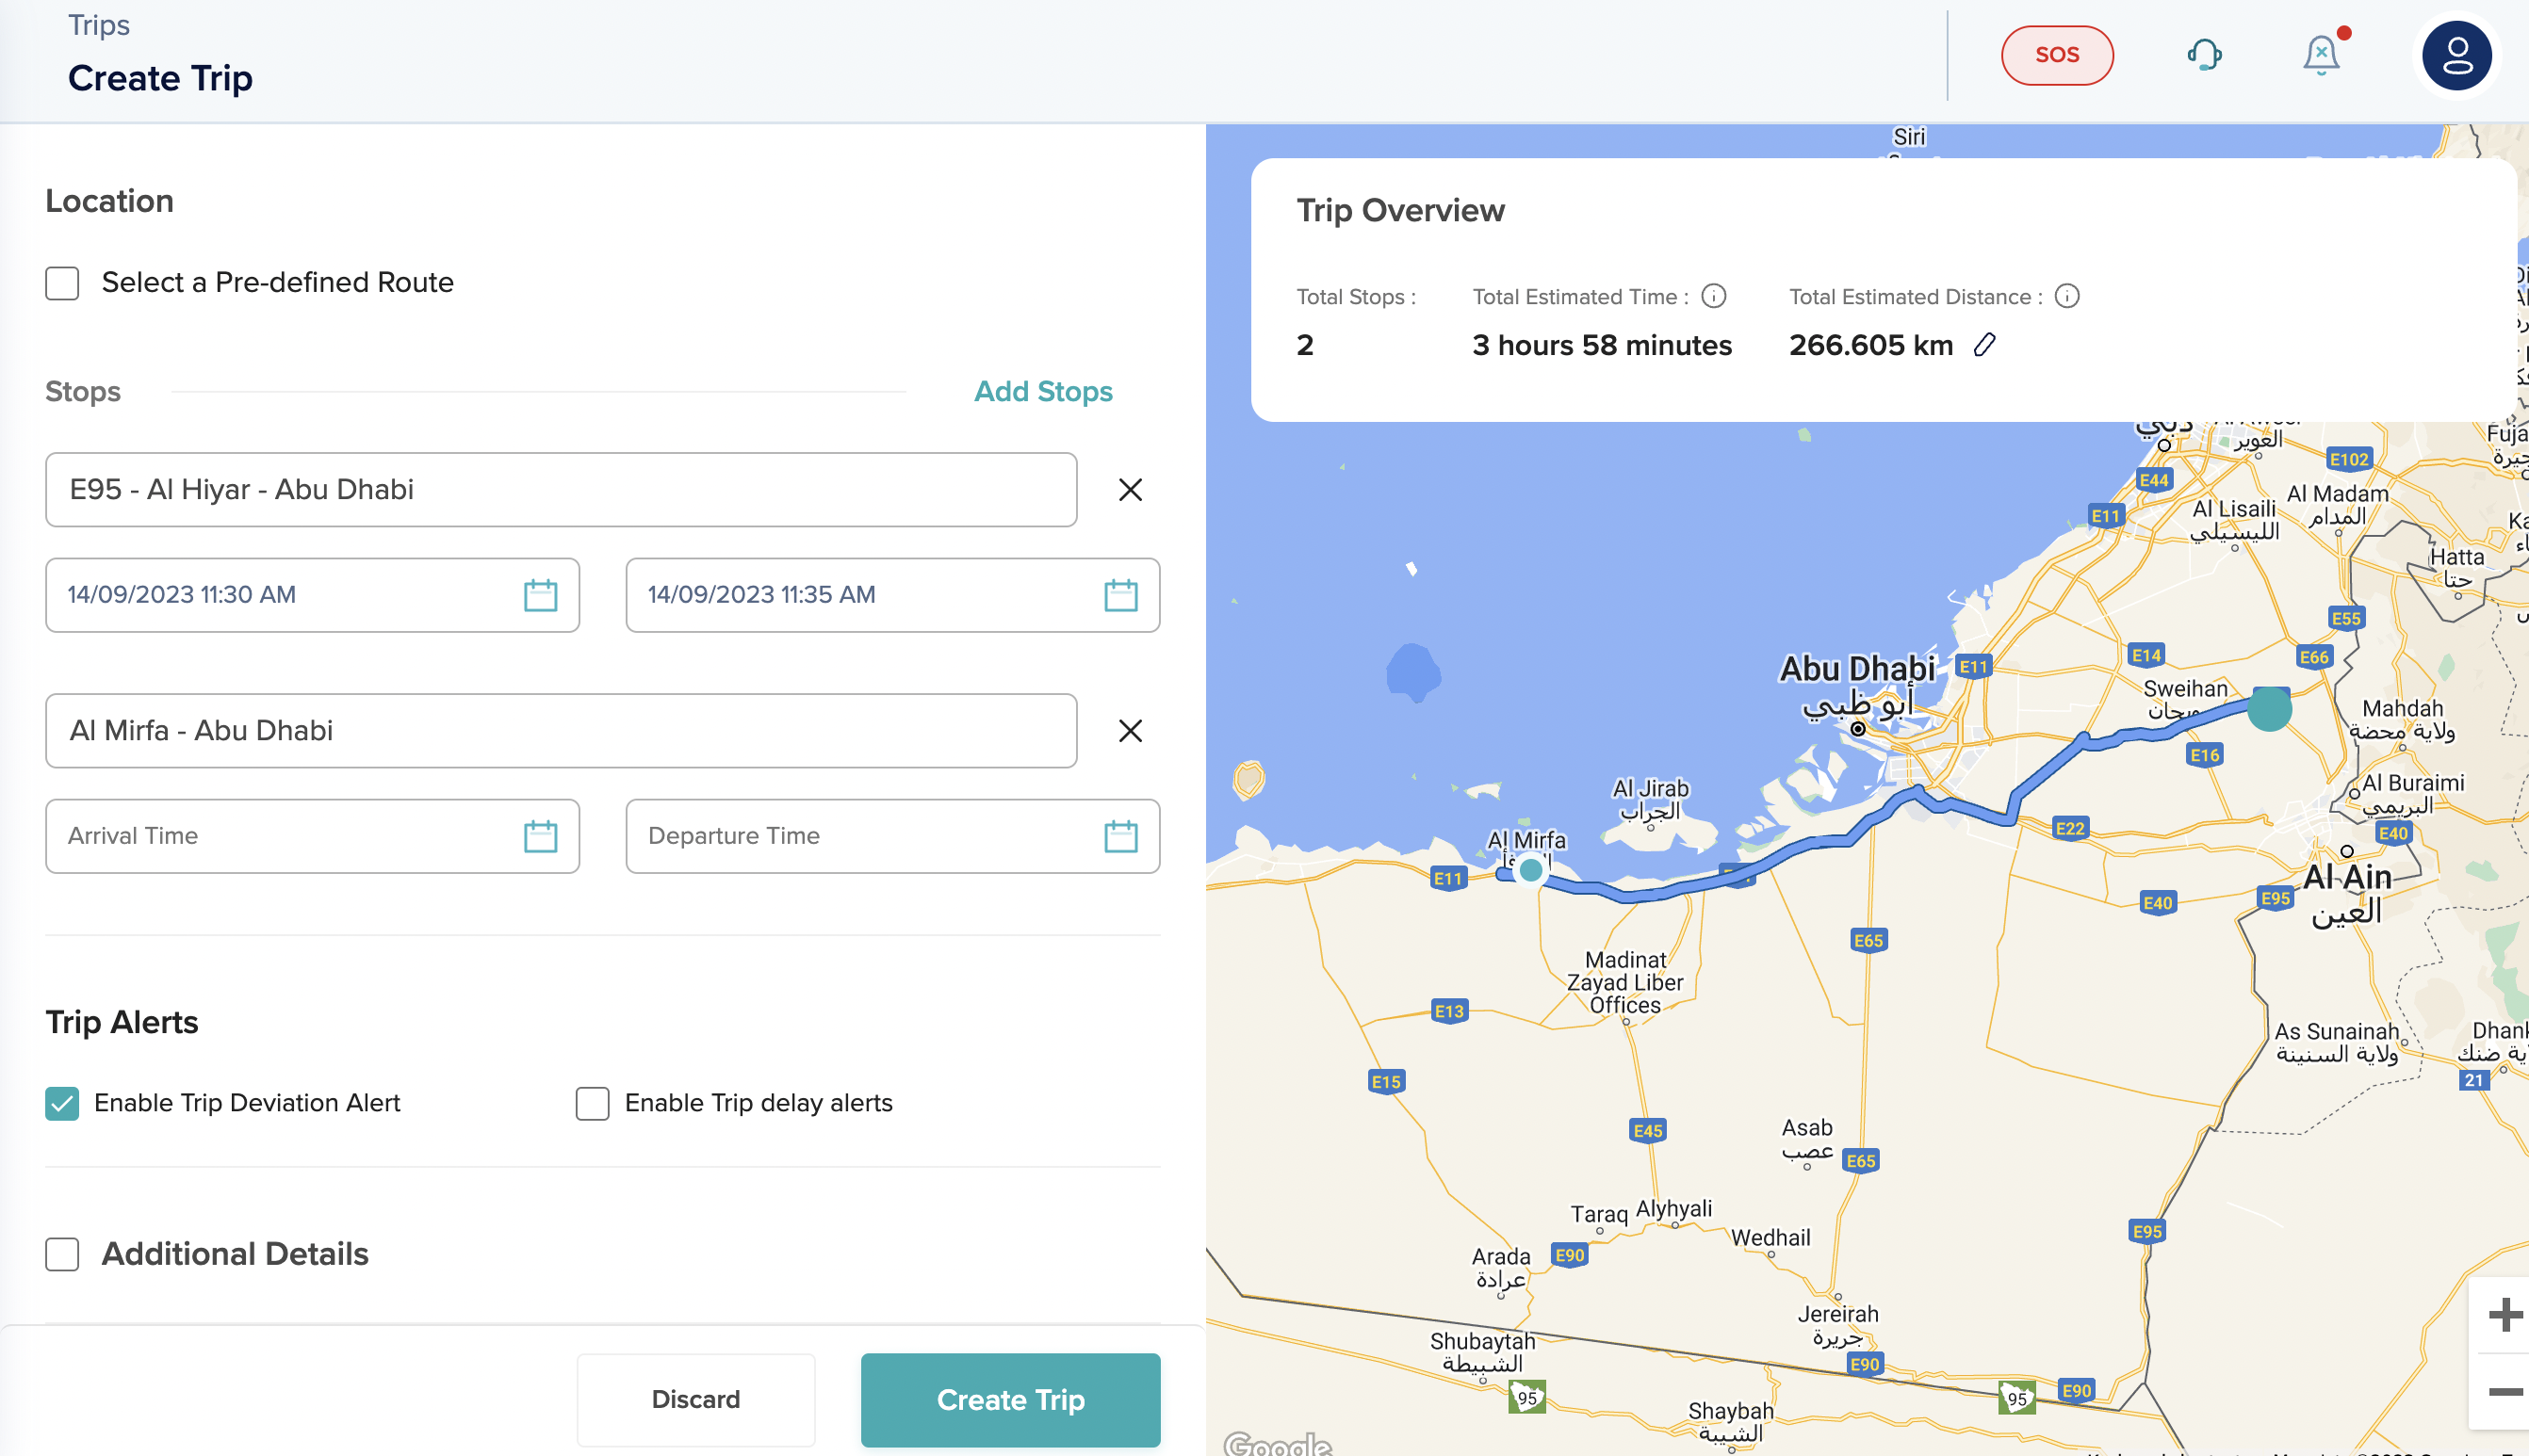Tick the Additional Details checkbox
The height and width of the screenshot is (1456, 2529).
pos(62,1254)
